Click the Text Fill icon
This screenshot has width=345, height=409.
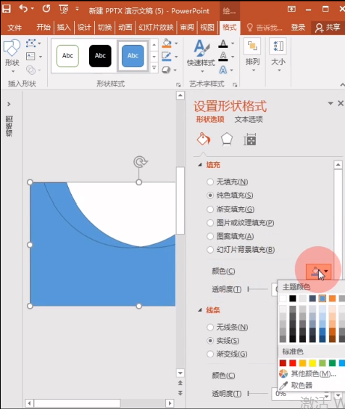click(223, 44)
